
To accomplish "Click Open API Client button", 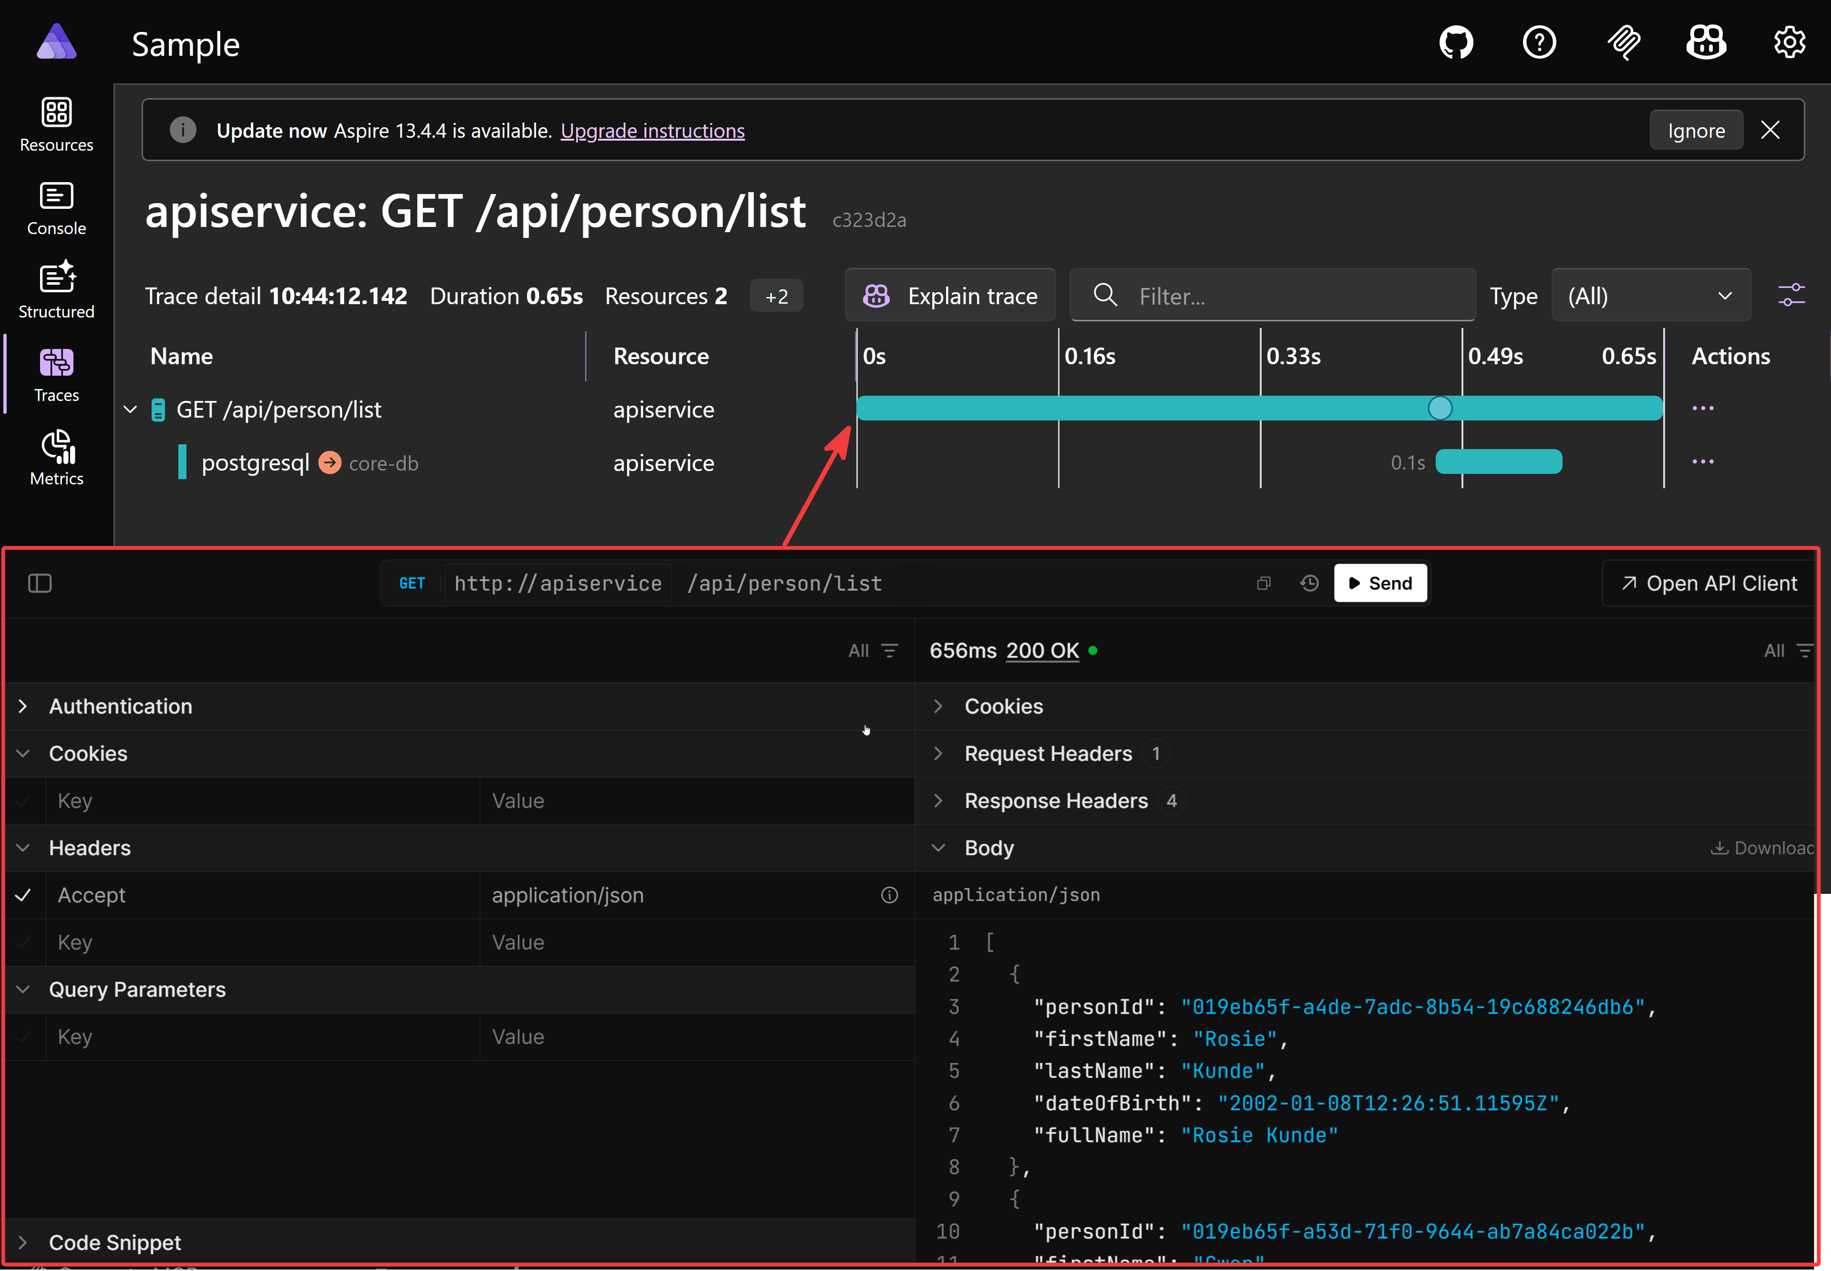I will tap(1709, 583).
